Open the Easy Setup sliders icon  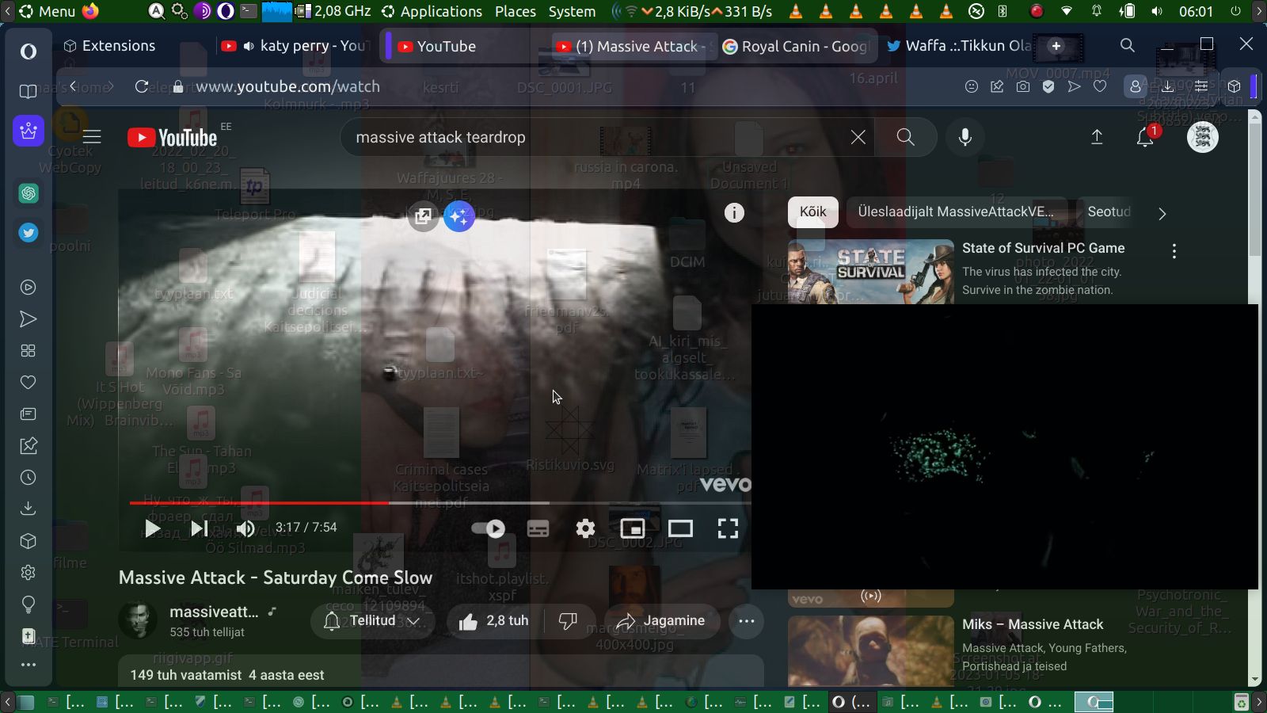tap(1201, 86)
